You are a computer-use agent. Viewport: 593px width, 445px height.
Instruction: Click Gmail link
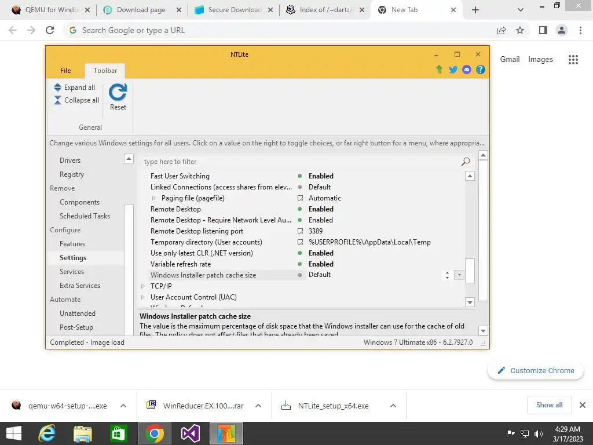[x=510, y=60]
